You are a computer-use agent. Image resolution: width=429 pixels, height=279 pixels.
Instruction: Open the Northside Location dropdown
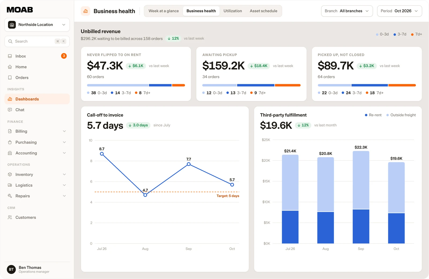click(x=37, y=25)
